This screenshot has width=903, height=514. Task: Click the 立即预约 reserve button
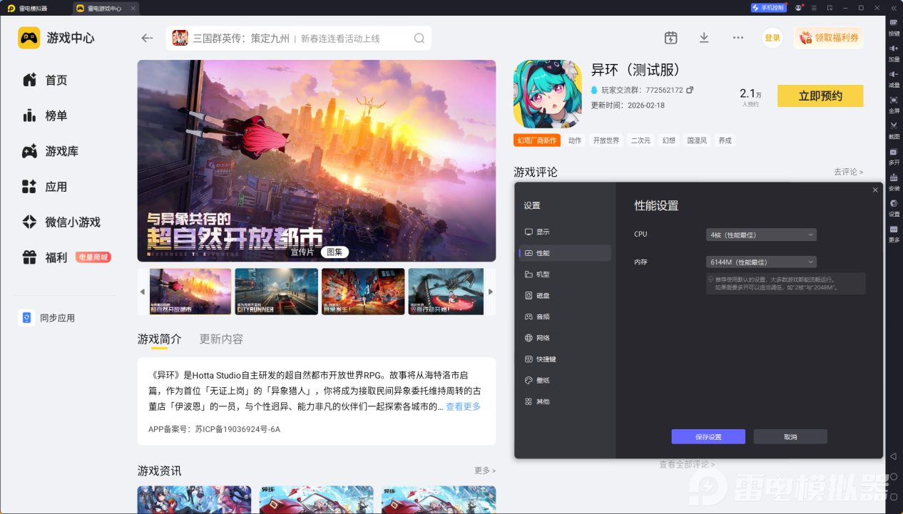(820, 96)
